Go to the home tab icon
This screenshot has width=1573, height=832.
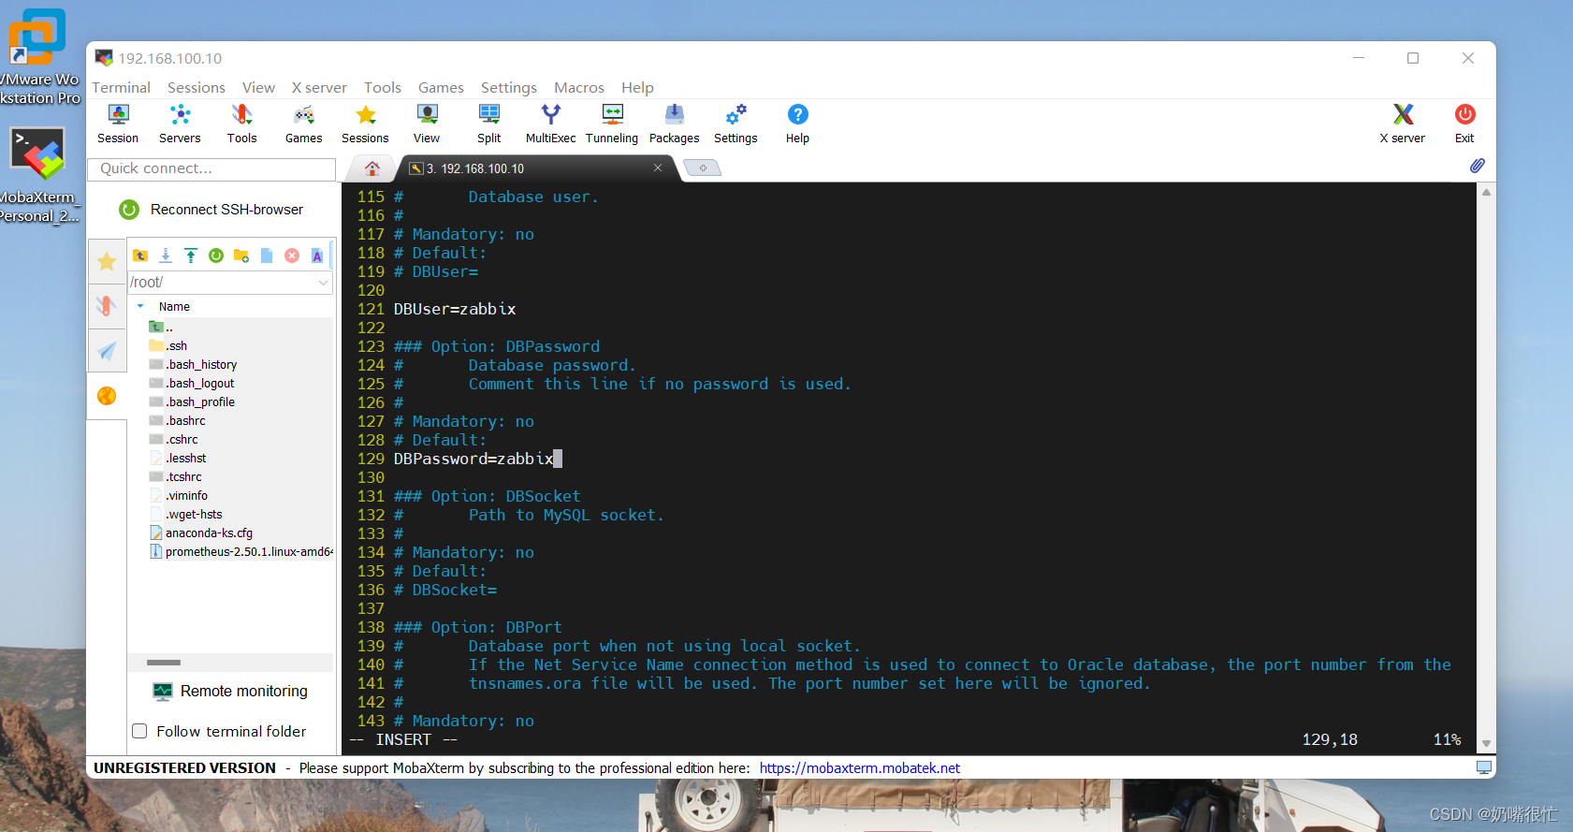pyautogui.click(x=372, y=168)
